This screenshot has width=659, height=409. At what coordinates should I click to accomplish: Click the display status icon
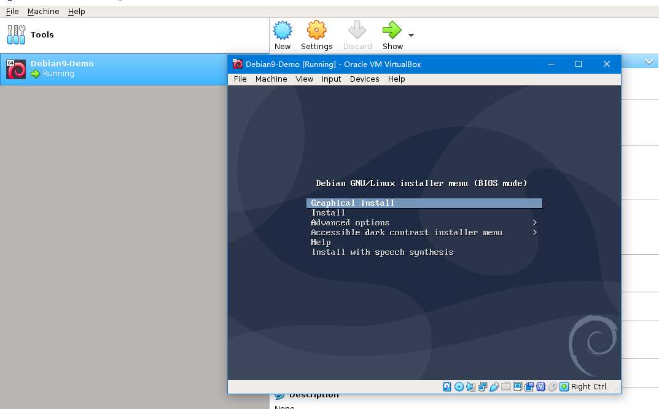point(518,387)
